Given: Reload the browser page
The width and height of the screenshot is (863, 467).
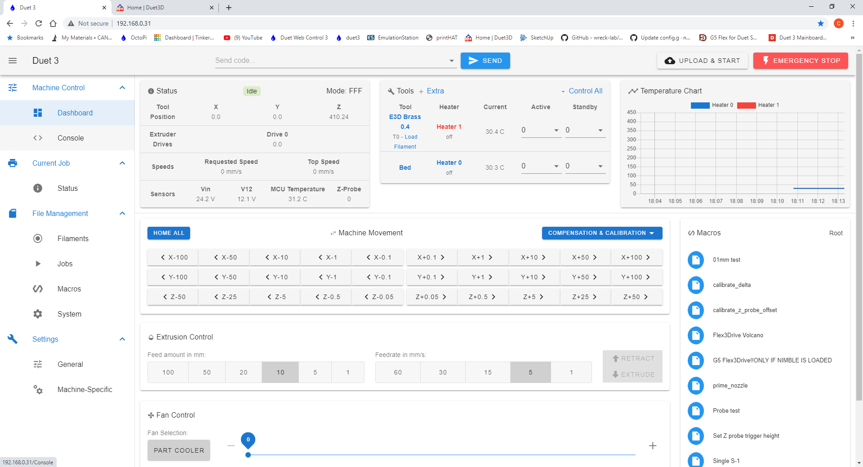Looking at the screenshot, I should (39, 23).
